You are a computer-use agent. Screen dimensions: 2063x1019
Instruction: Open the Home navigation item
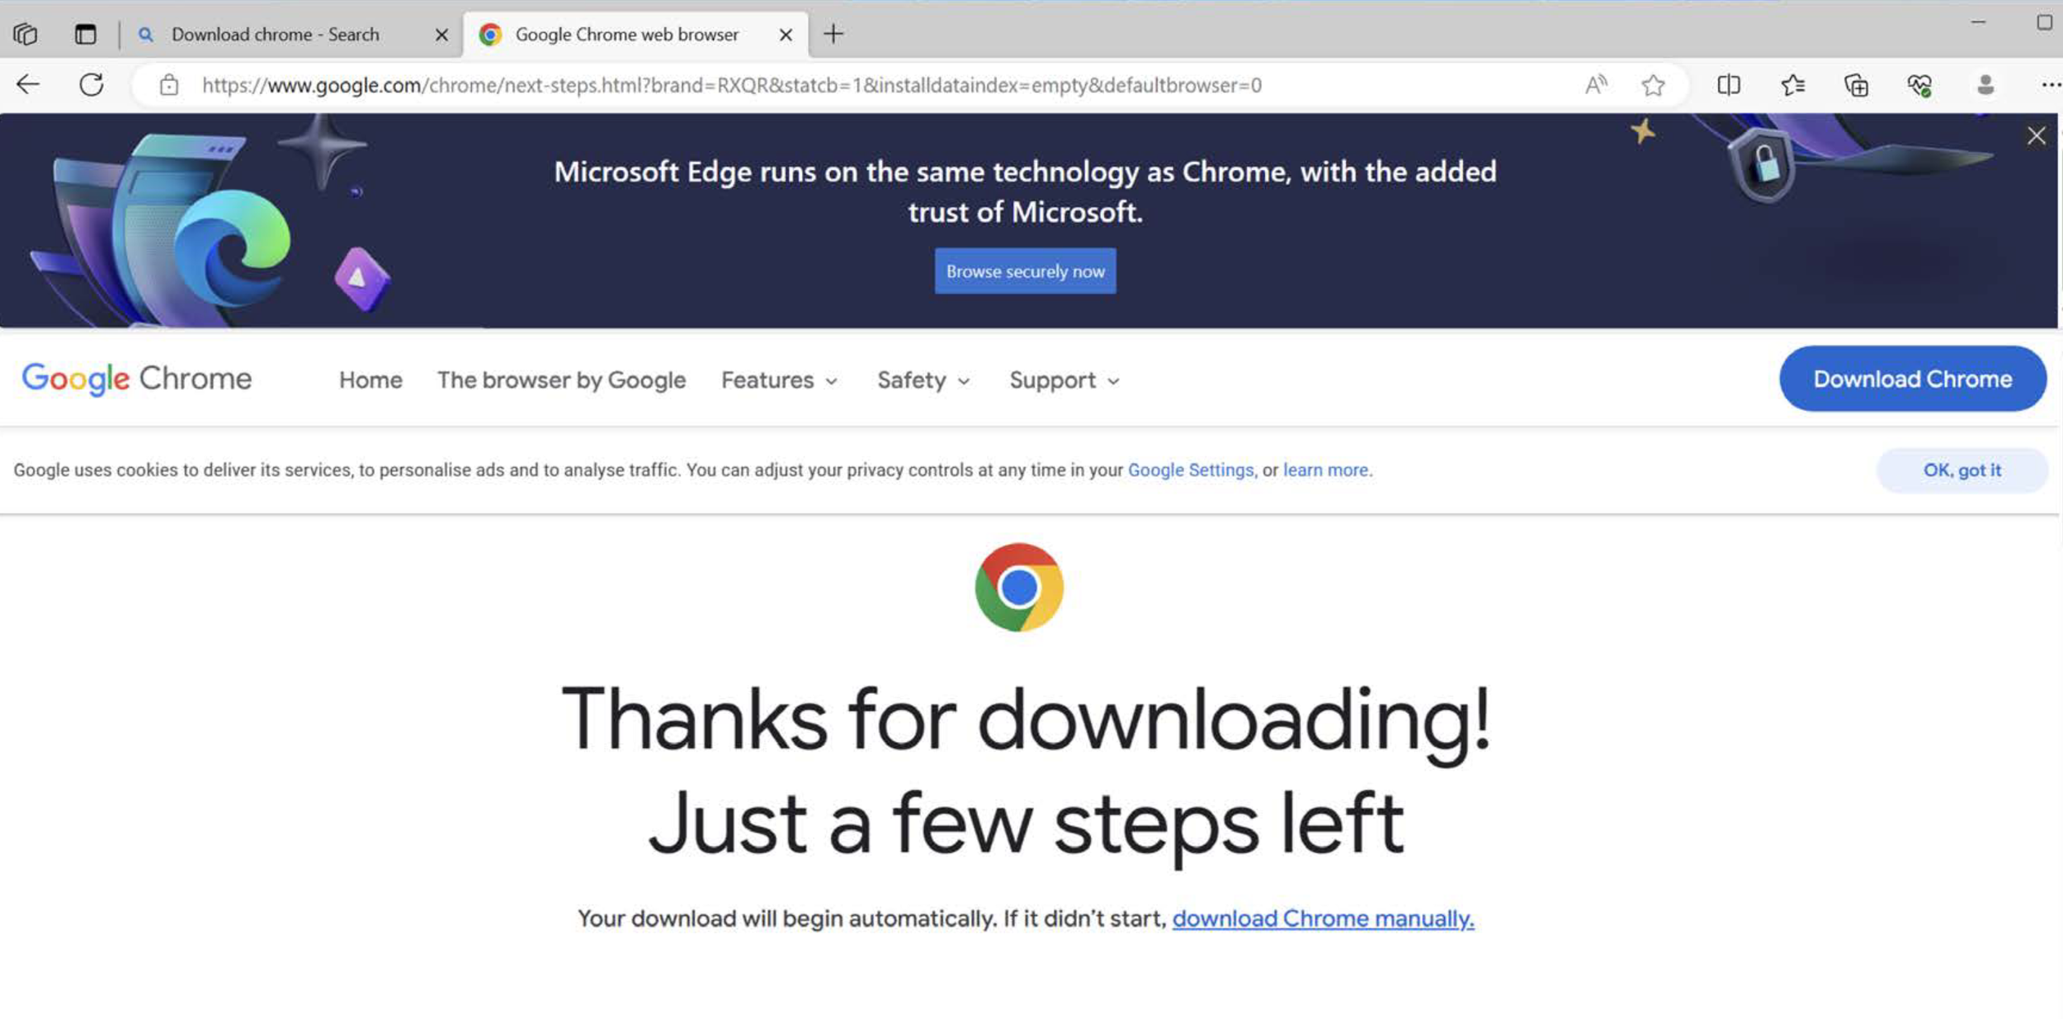pyautogui.click(x=371, y=380)
